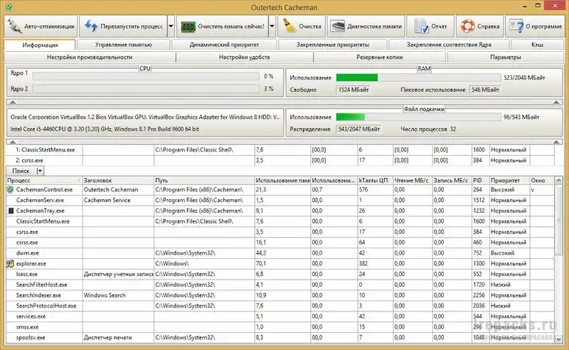Select the services.exe process row

[x=280, y=317]
